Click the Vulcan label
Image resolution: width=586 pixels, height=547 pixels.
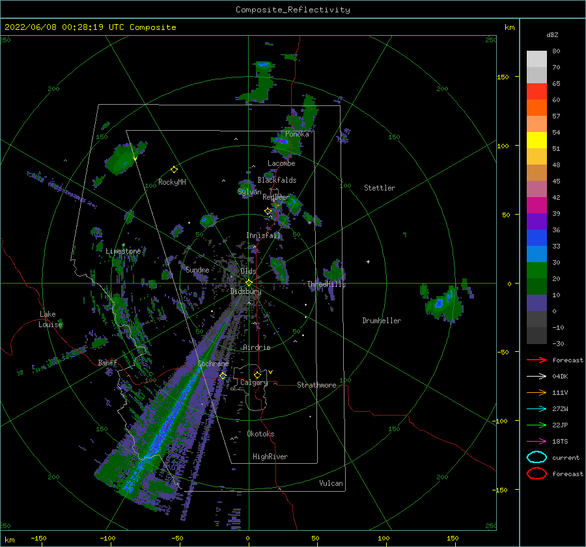click(x=331, y=483)
